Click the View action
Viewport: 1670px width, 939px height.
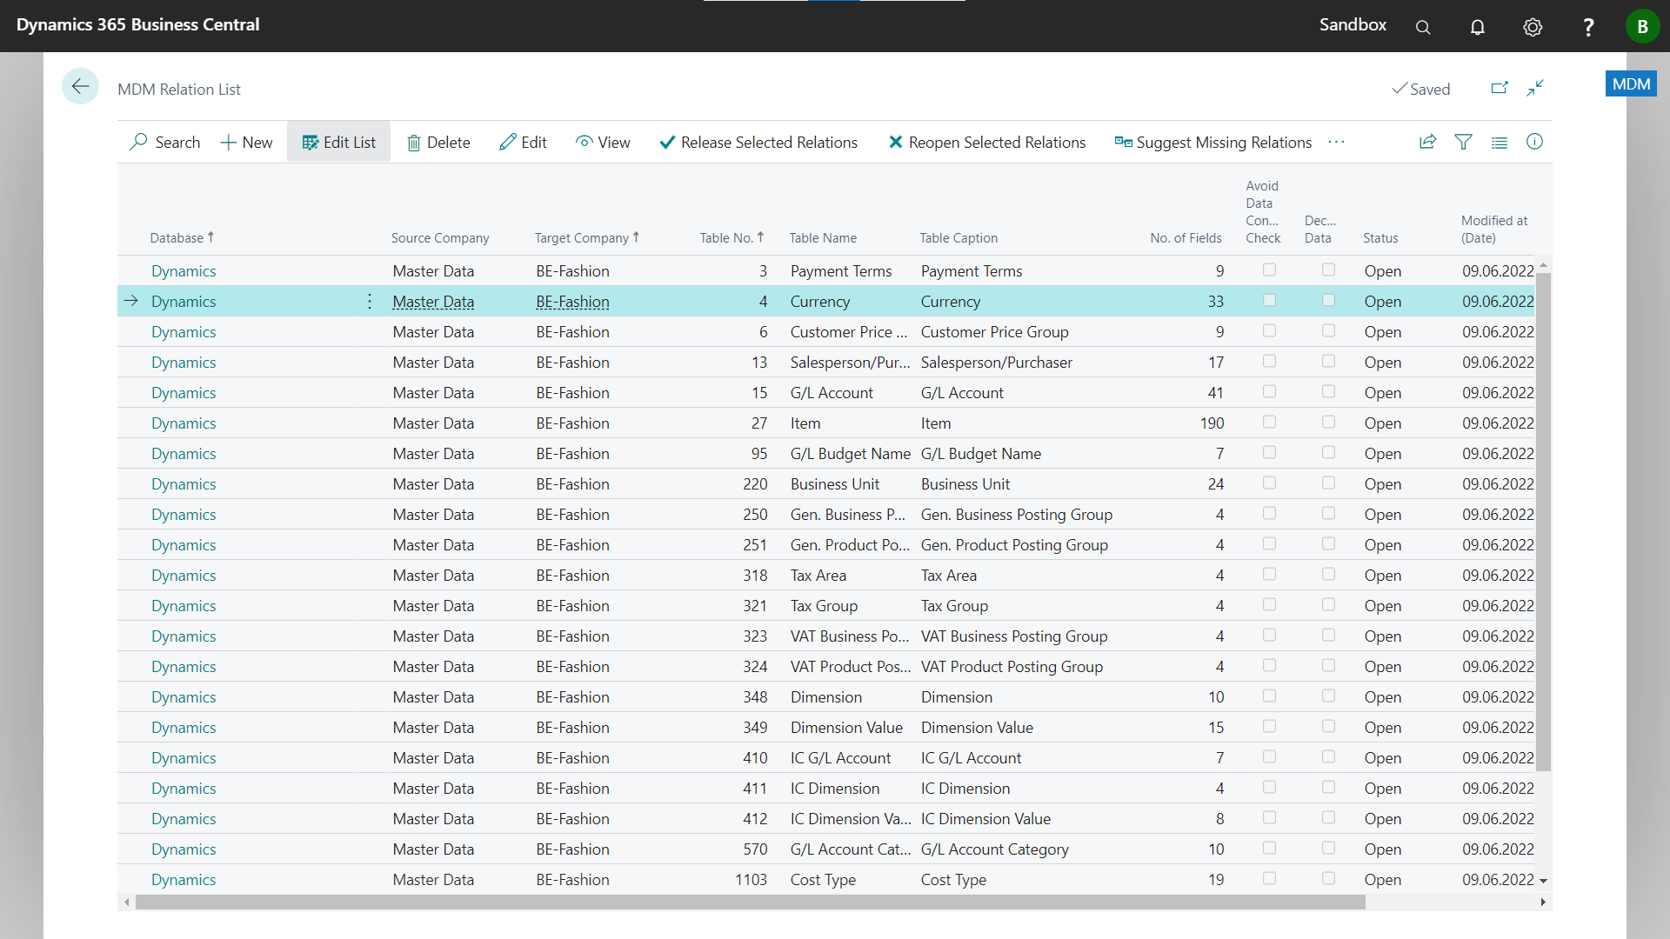tap(603, 142)
